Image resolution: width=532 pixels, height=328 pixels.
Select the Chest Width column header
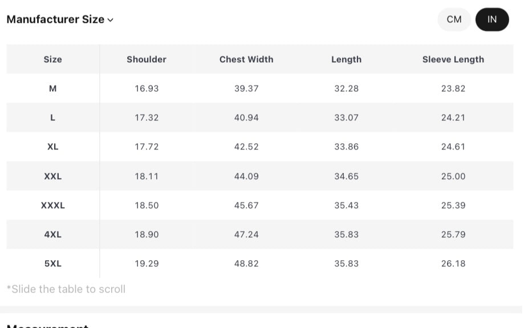coord(246,59)
